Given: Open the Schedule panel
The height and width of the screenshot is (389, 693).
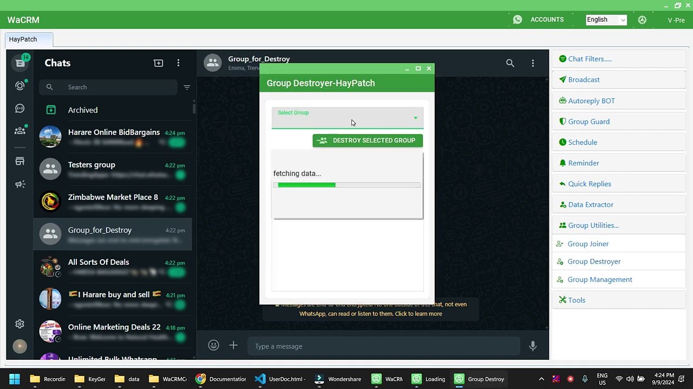Looking at the screenshot, I should pos(619,142).
